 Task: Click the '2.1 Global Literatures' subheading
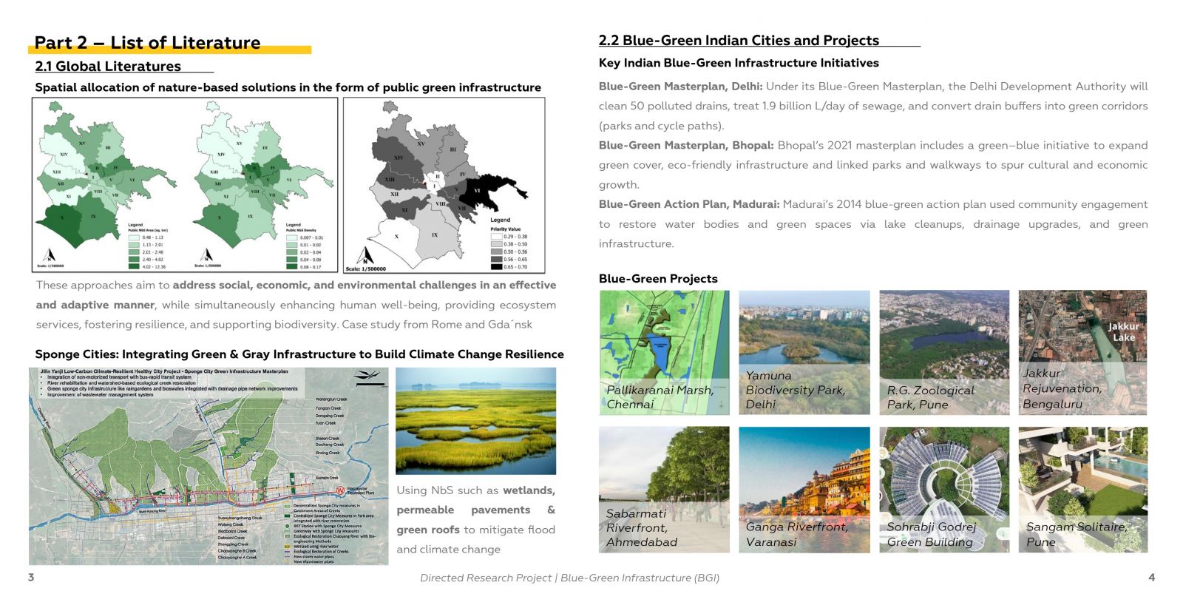pos(108,67)
